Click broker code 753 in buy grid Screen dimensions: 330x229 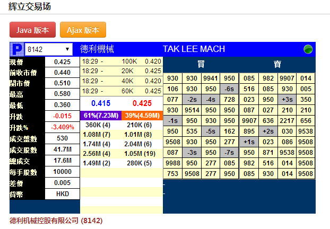[x=173, y=174]
